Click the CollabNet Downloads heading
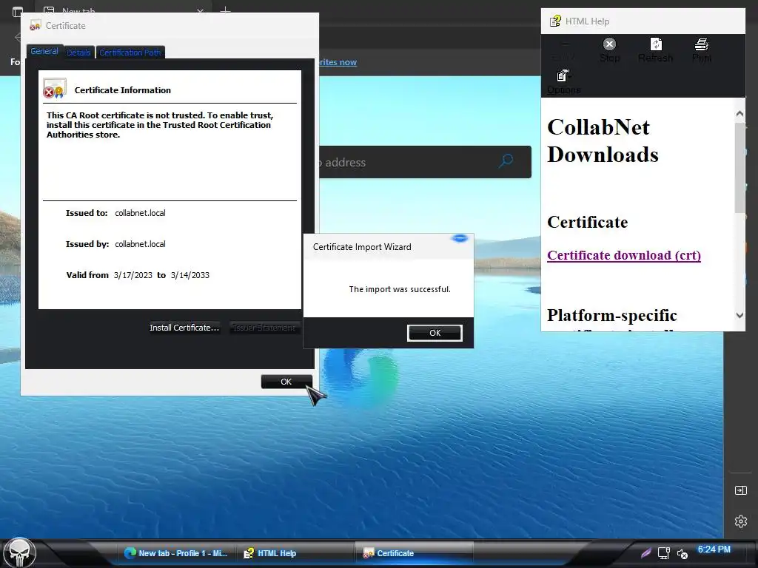Image resolution: width=758 pixels, height=568 pixels. 603,141
